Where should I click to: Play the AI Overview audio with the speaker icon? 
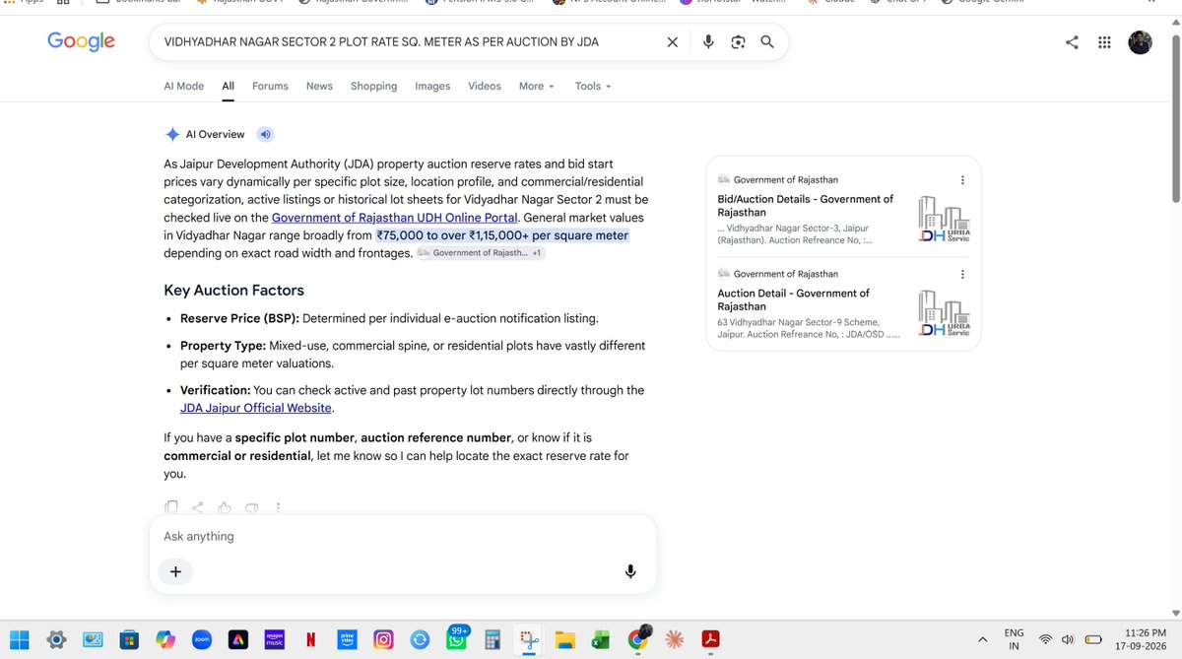265,135
